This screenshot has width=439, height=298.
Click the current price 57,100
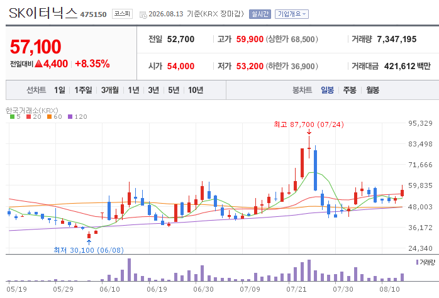[35, 47]
